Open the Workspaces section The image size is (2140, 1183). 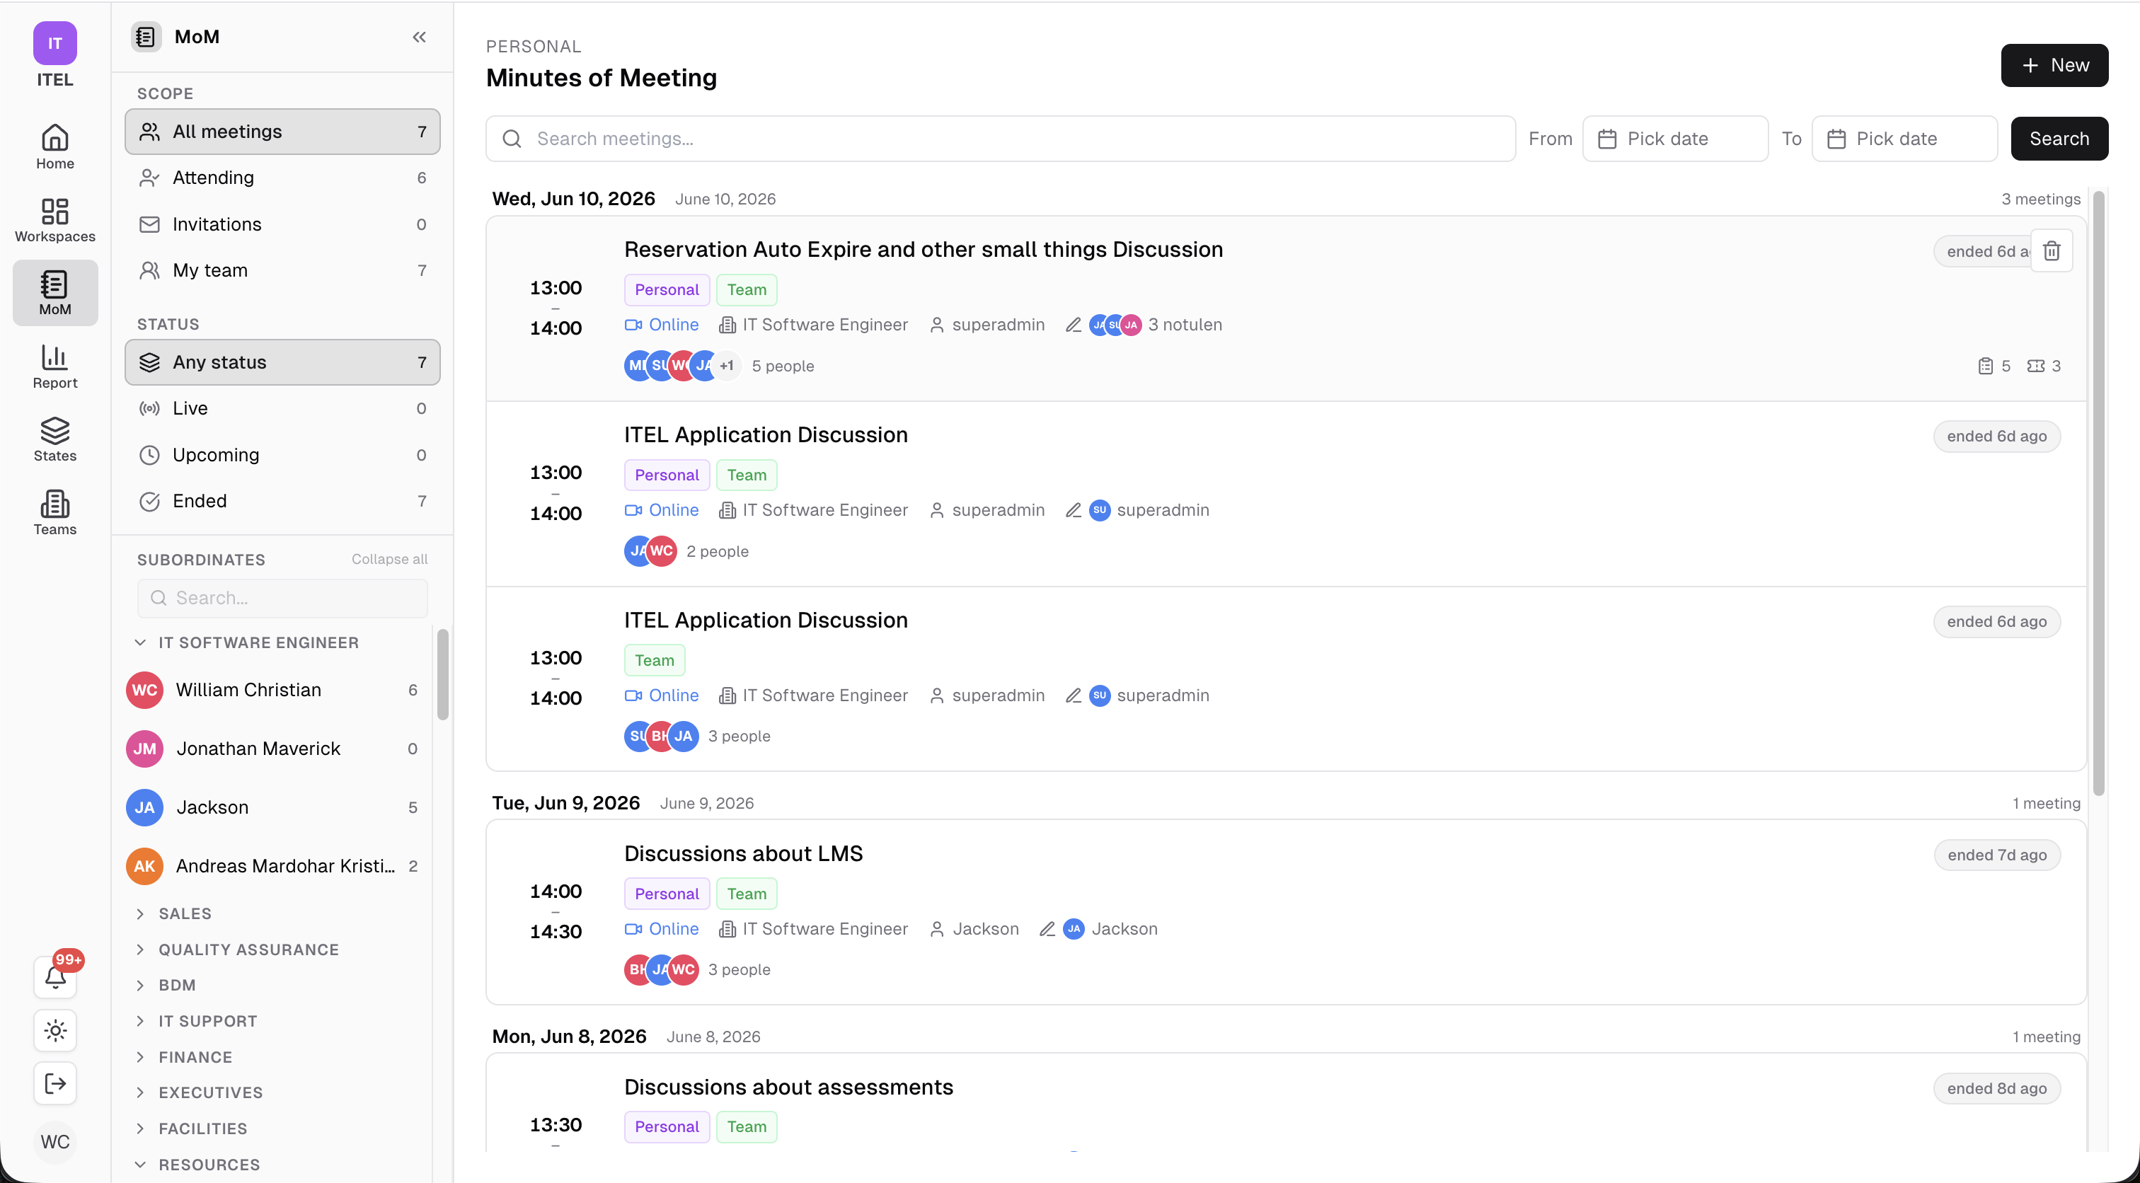(54, 219)
